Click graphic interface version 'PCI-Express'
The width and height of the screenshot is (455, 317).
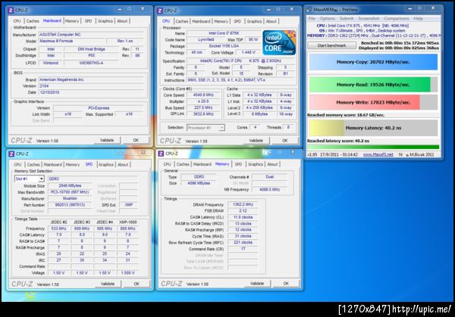click(99, 108)
